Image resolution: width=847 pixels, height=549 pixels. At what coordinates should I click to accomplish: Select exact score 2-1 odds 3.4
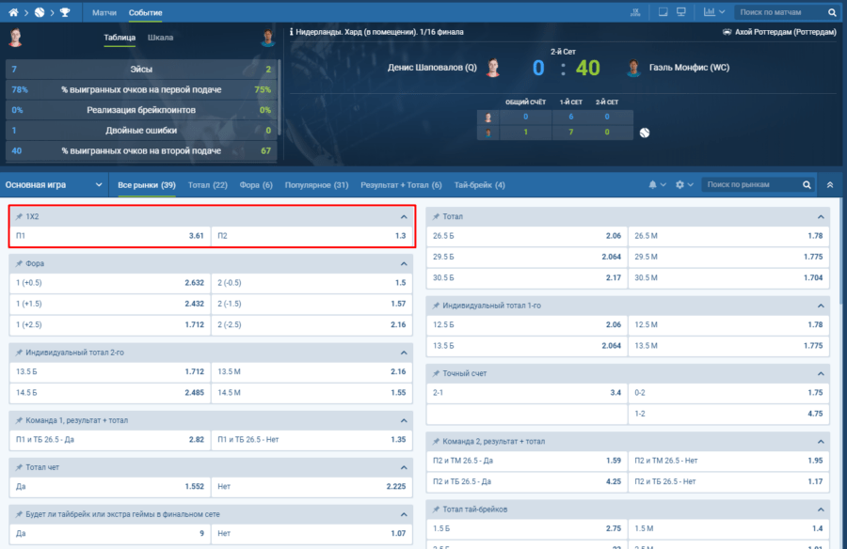click(526, 392)
